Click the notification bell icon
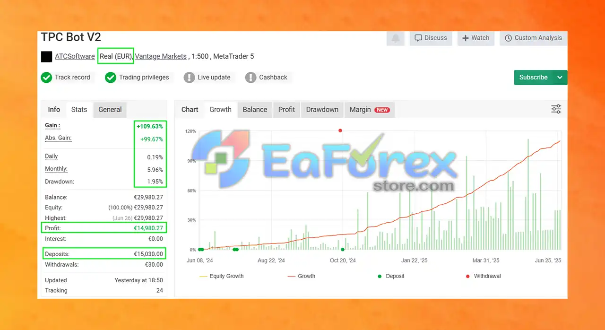Image resolution: width=605 pixels, height=330 pixels. click(396, 38)
